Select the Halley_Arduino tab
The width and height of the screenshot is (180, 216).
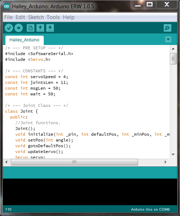point(24,40)
